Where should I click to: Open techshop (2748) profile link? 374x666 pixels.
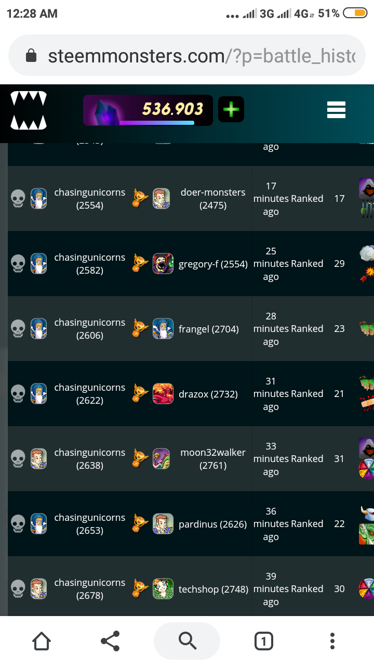click(x=213, y=589)
